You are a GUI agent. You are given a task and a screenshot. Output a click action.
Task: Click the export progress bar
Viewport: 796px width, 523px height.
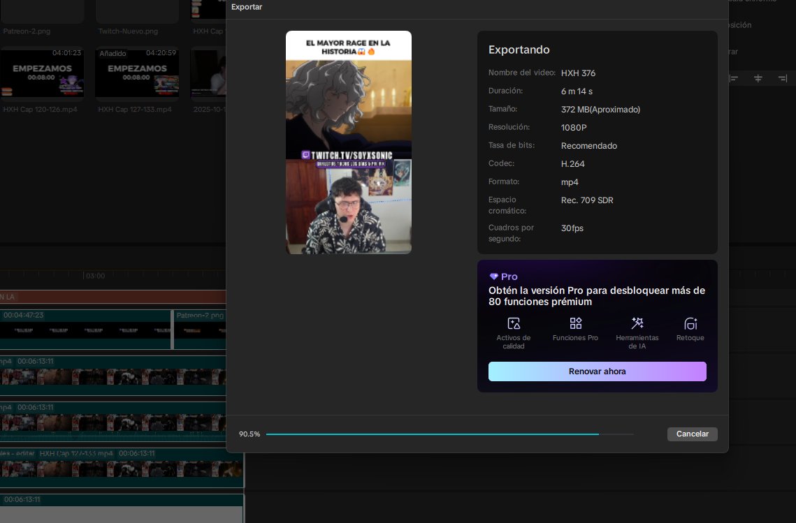(450, 434)
